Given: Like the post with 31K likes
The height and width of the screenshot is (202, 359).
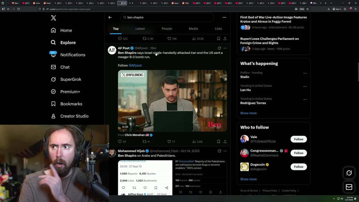Looking at the screenshot, I should point(172,39).
